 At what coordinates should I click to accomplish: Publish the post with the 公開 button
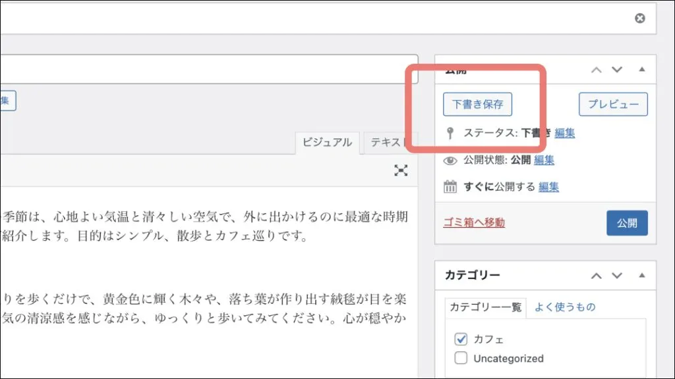click(627, 223)
